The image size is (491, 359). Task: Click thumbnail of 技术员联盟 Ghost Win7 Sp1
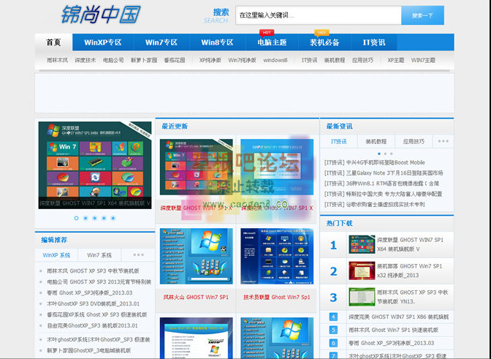tap(277, 256)
